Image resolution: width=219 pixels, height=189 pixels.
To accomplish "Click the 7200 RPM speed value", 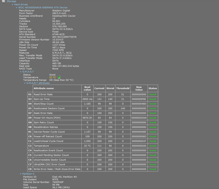I will (x=58, y=50).
